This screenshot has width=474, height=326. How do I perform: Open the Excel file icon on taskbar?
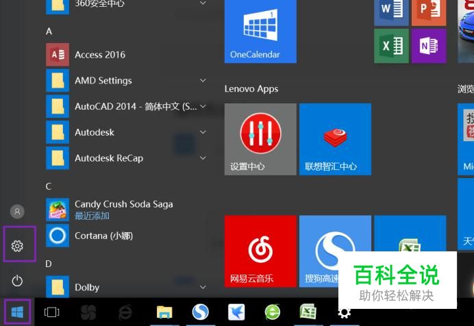[308, 312]
